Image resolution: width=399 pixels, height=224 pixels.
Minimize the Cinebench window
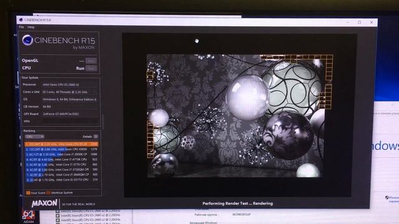click(x=348, y=22)
